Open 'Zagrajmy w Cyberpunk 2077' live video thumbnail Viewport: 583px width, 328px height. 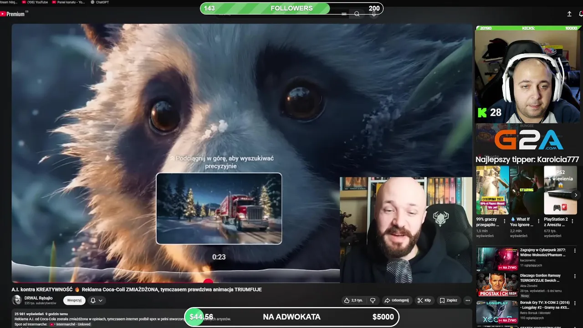pos(498,259)
